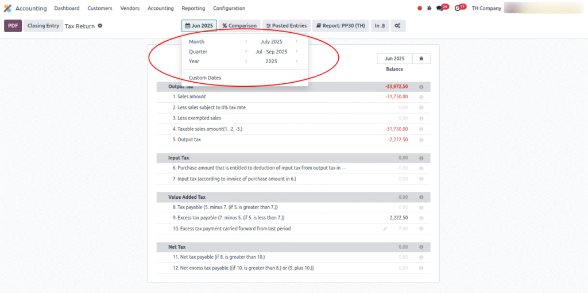Screen dimensions: 588x293
Task: Click the bug debug icon in navbar
Action: pos(429,9)
